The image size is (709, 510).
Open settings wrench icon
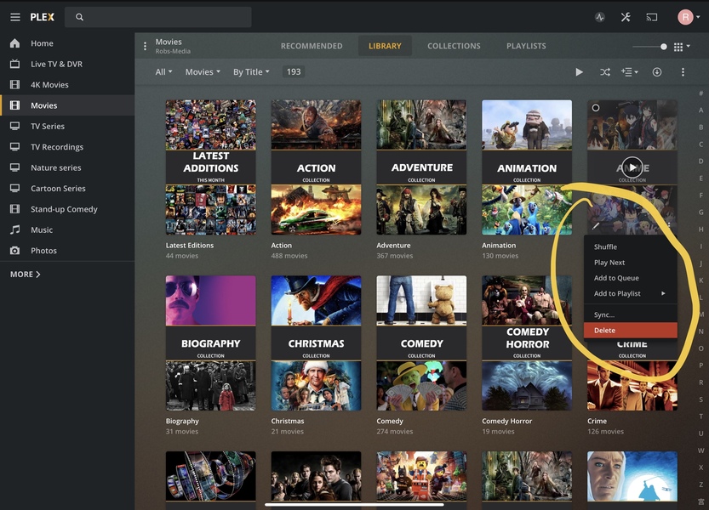pos(626,17)
